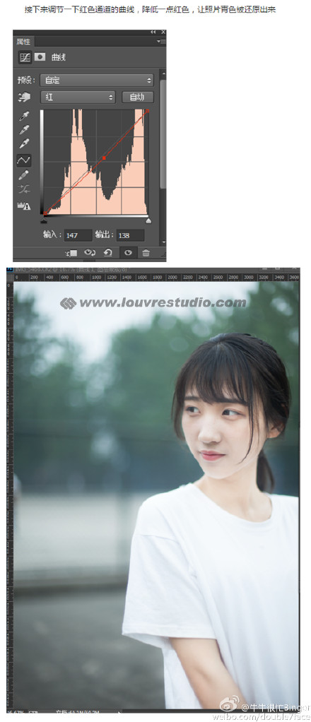Pick the black point eyedropper
The image size is (311, 722).
click(x=24, y=116)
